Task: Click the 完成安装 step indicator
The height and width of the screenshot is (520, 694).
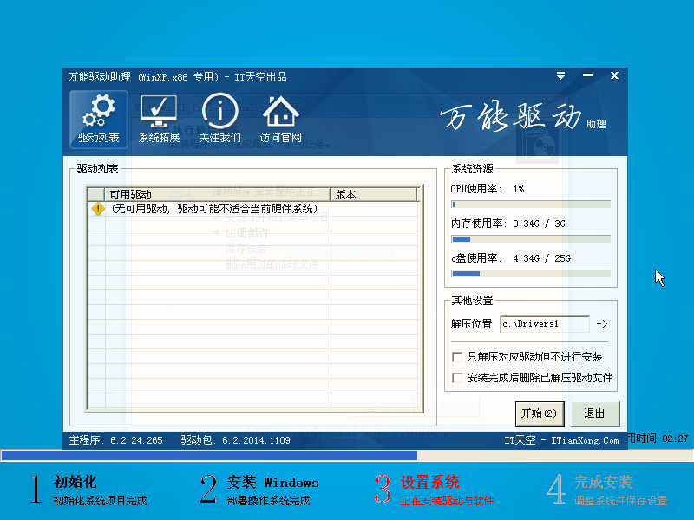Action: point(605,484)
